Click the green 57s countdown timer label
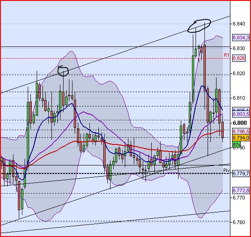 click(236, 145)
